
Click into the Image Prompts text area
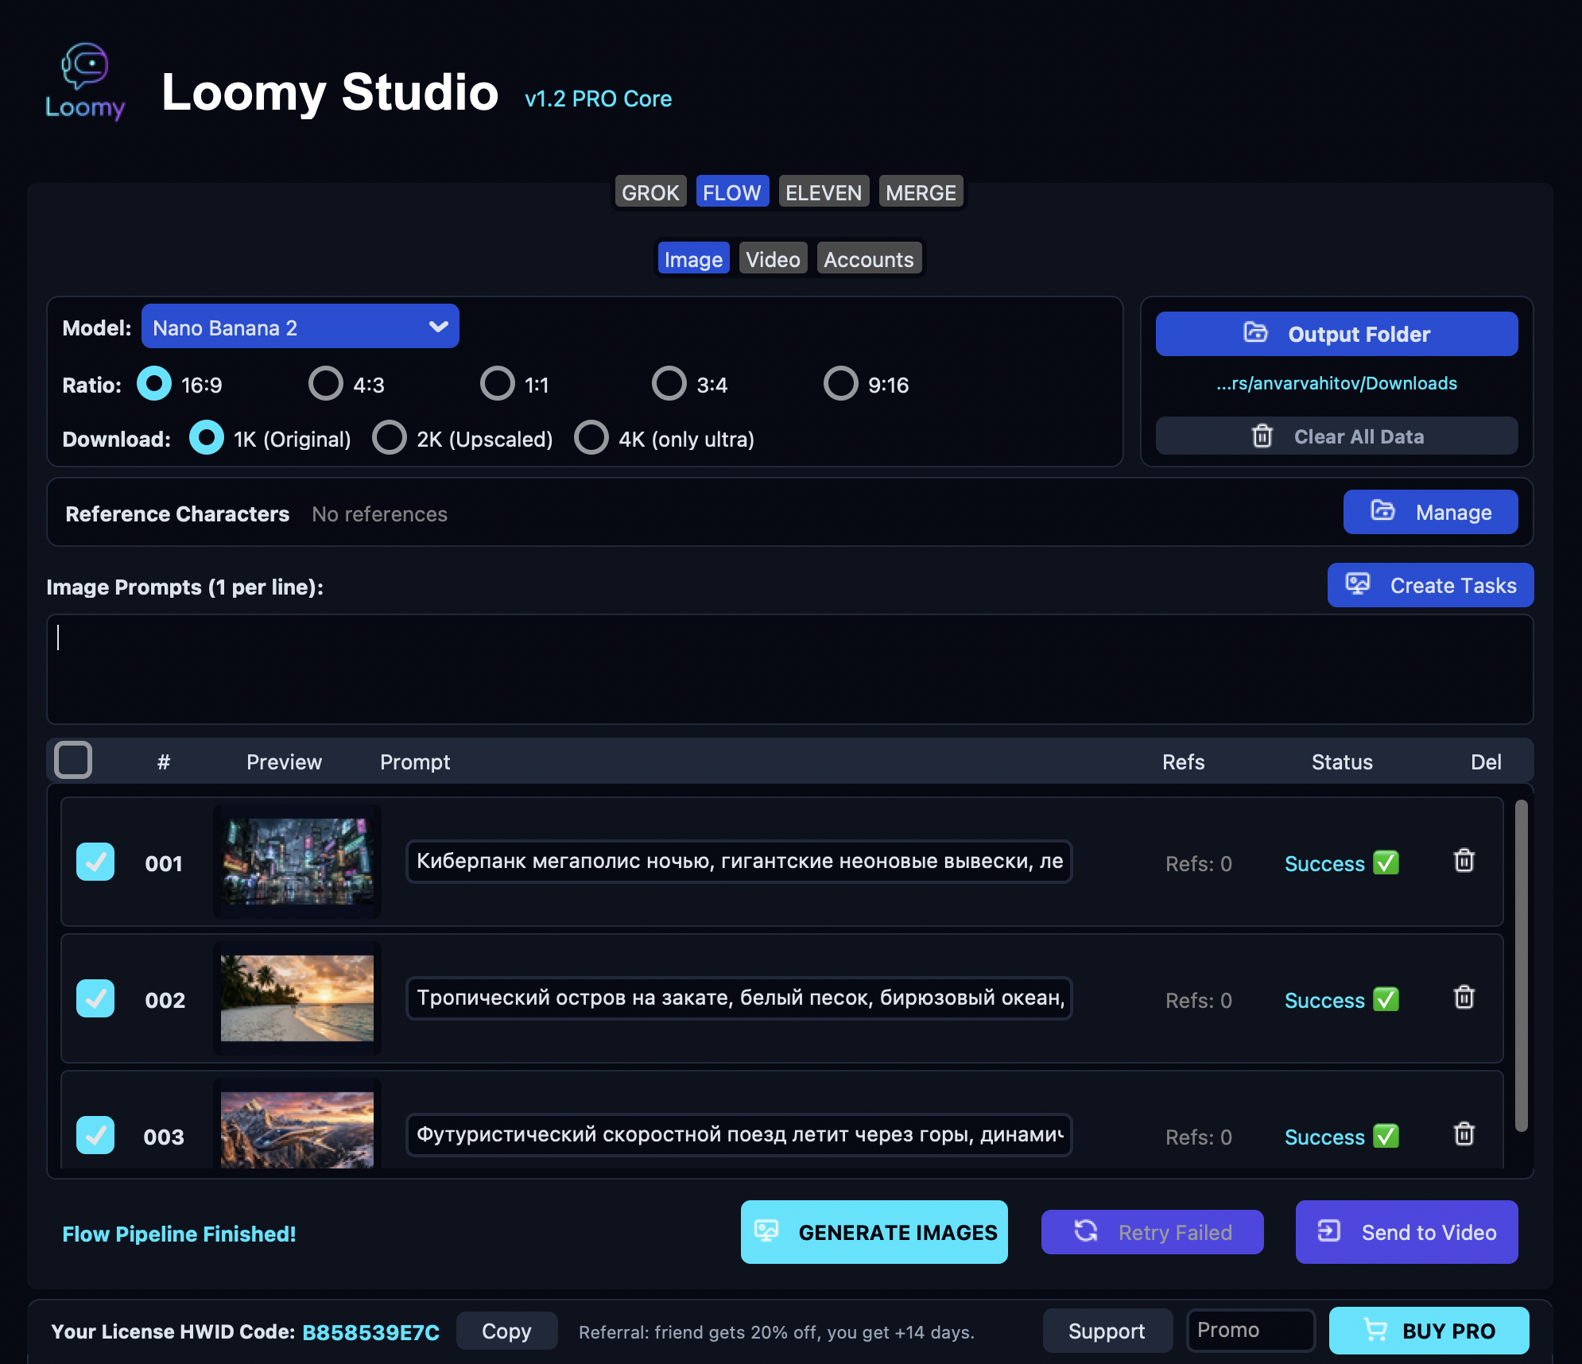point(789,668)
